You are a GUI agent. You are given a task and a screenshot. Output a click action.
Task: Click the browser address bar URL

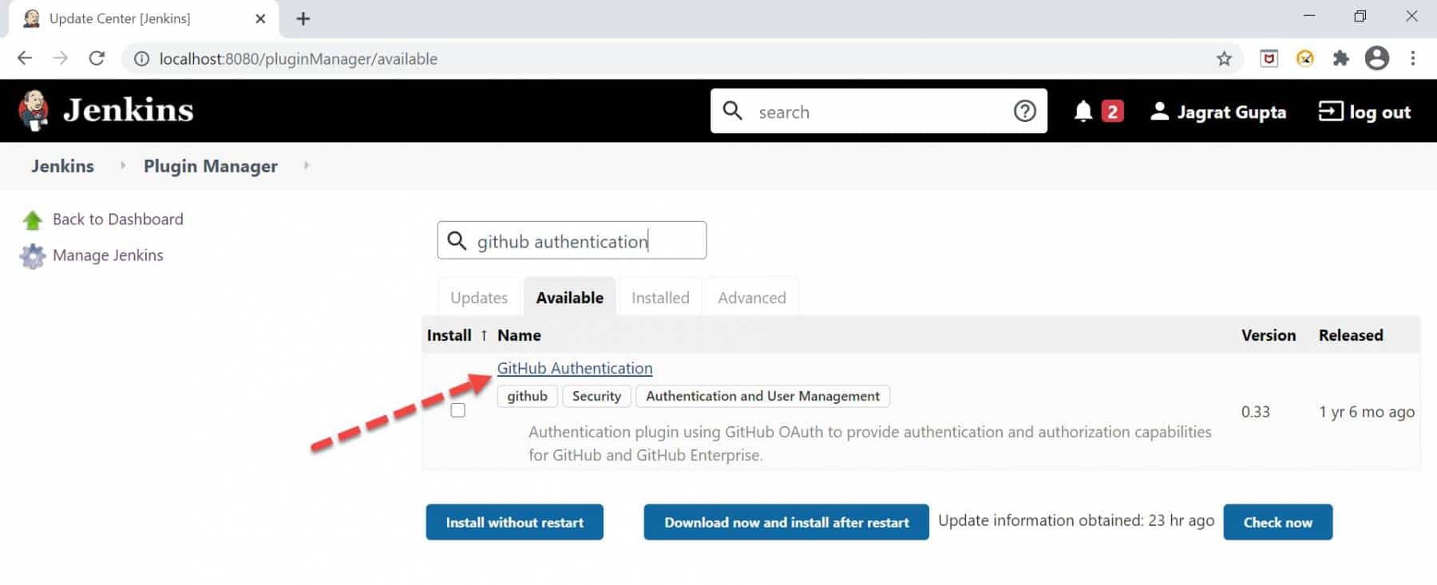point(298,59)
